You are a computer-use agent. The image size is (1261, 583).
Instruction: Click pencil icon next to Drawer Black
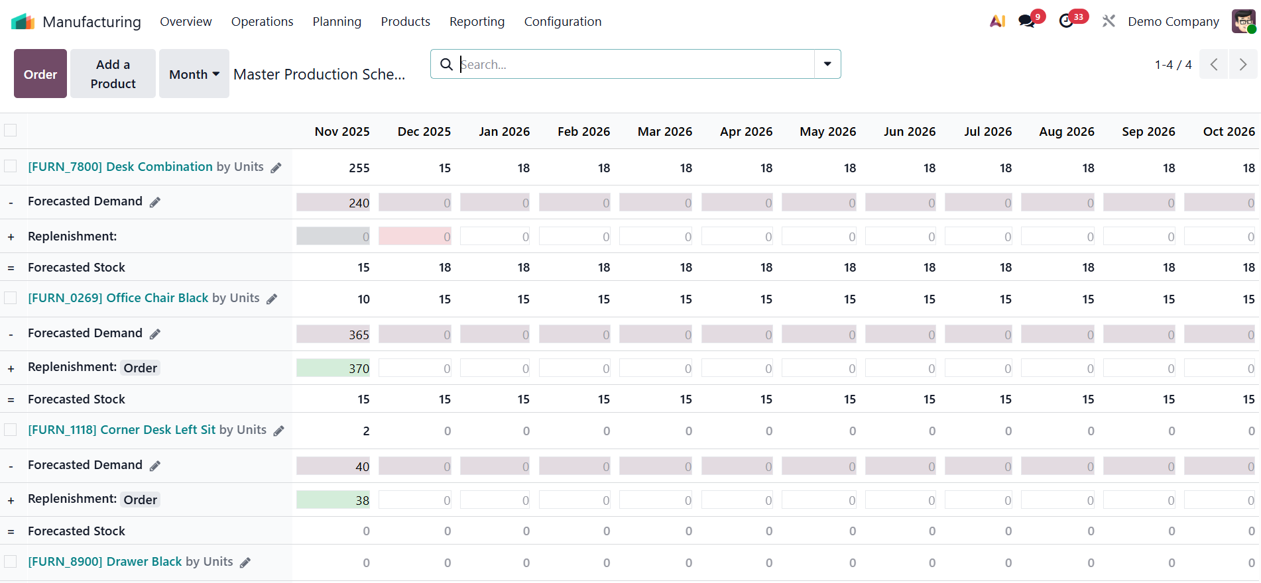(245, 562)
